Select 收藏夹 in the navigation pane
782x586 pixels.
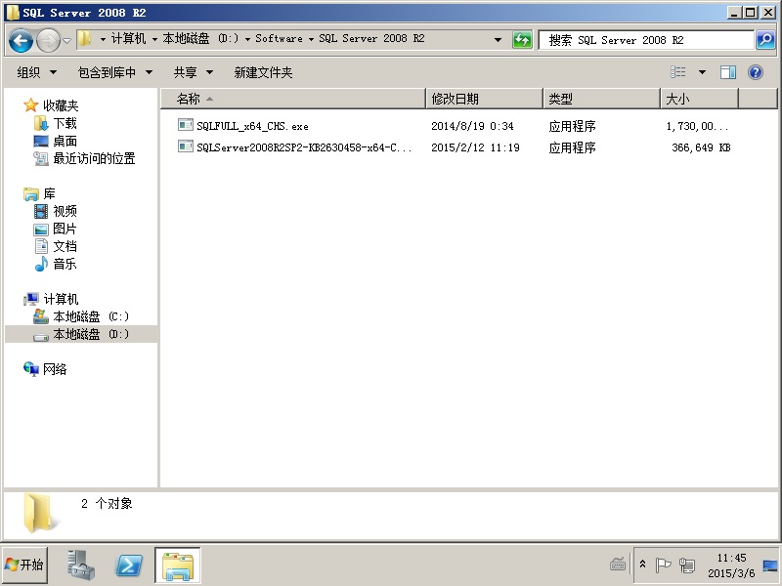pos(61,105)
